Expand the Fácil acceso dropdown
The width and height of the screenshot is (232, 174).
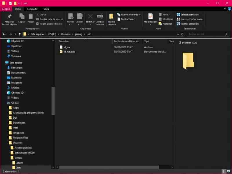127,18
